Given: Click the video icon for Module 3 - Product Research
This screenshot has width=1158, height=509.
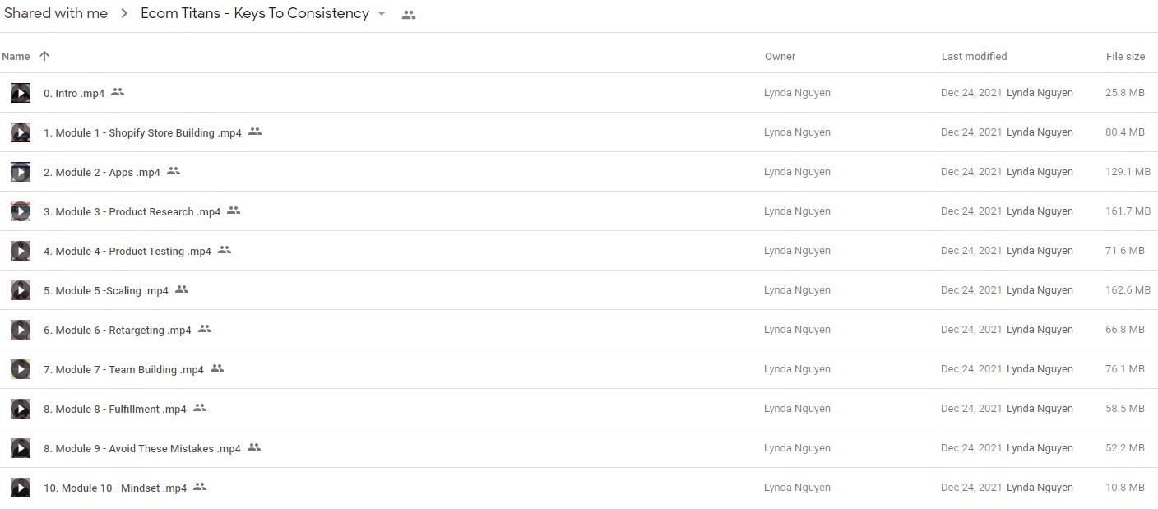Looking at the screenshot, I should pyautogui.click(x=21, y=211).
